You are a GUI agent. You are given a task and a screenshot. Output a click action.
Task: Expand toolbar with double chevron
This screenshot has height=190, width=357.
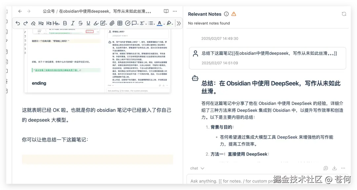179,23
